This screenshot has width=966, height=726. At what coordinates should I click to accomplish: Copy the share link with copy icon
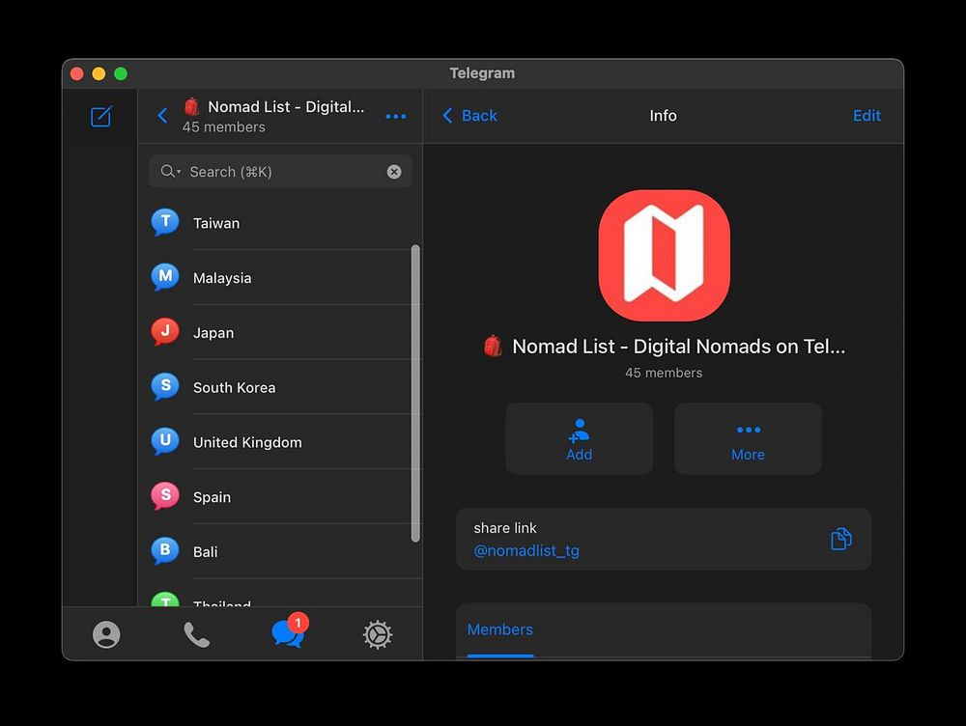[841, 539]
